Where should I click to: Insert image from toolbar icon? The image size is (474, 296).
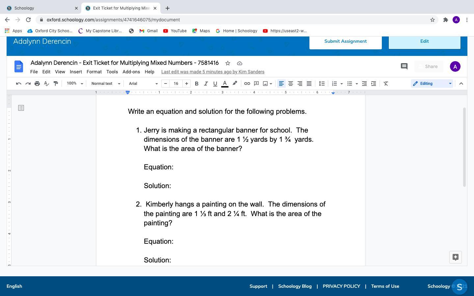(265, 84)
